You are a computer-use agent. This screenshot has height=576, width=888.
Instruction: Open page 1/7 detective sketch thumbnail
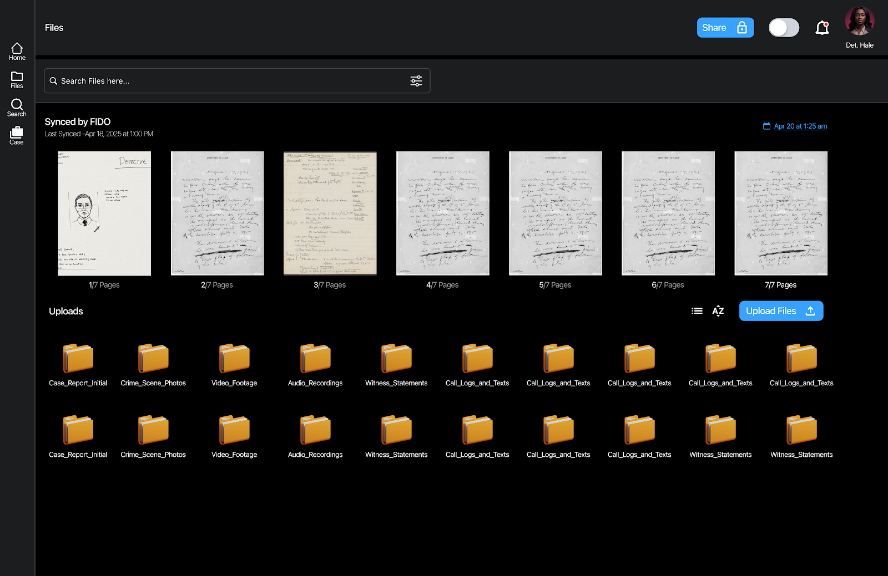104,213
